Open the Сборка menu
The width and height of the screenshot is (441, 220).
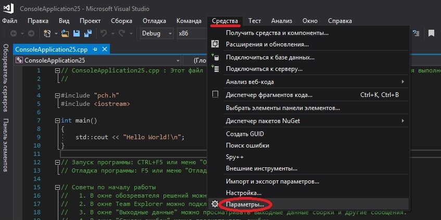pos(121,21)
